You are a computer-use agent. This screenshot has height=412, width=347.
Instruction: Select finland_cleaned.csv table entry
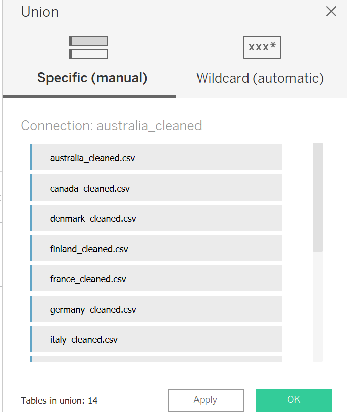[156, 249]
